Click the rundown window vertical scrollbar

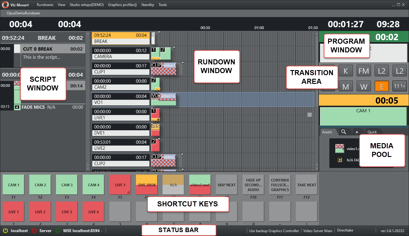tap(317, 72)
